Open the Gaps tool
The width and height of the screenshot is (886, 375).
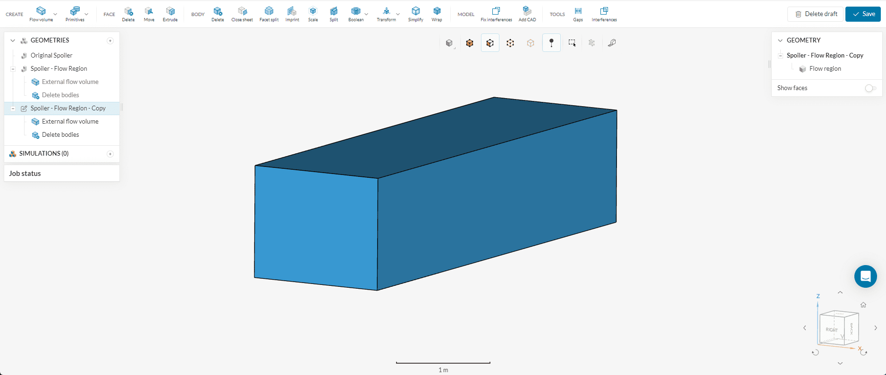click(x=578, y=14)
